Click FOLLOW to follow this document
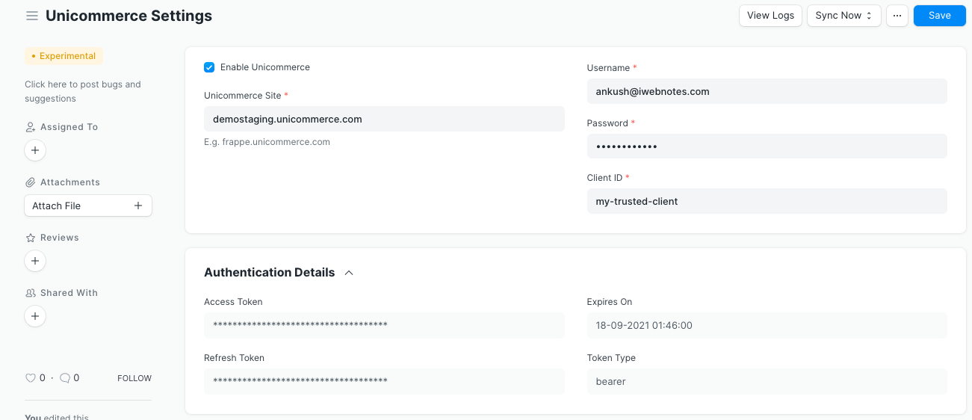The width and height of the screenshot is (972, 420). [134, 378]
